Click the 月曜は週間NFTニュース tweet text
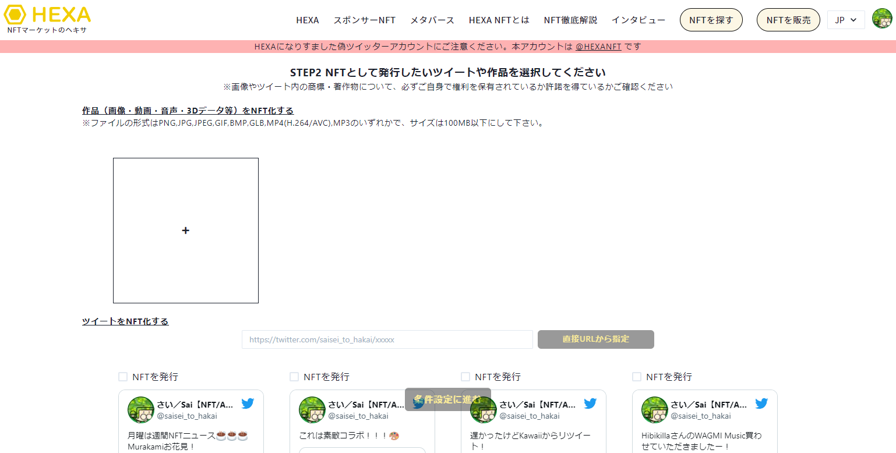The width and height of the screenshot is (896, 453). 188,441
